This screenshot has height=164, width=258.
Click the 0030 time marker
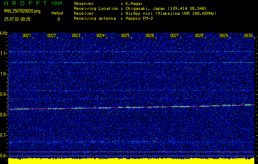(249, 36)
